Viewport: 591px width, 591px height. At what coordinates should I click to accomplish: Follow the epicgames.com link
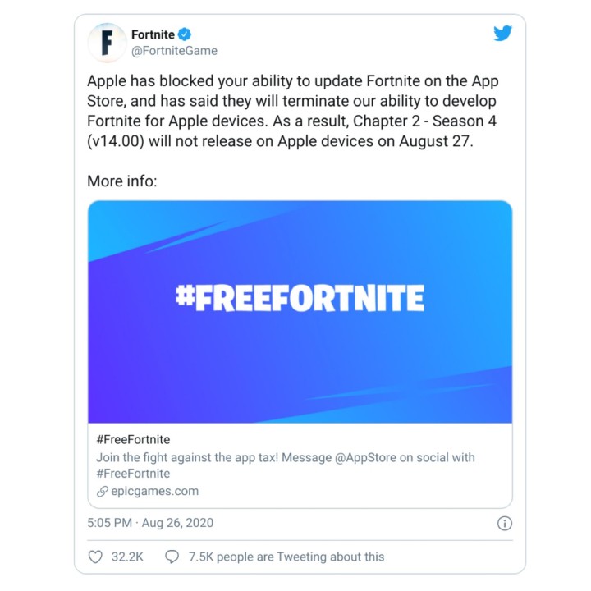pos(154,491)
